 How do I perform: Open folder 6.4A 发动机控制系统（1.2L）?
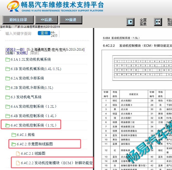point(34,106)
